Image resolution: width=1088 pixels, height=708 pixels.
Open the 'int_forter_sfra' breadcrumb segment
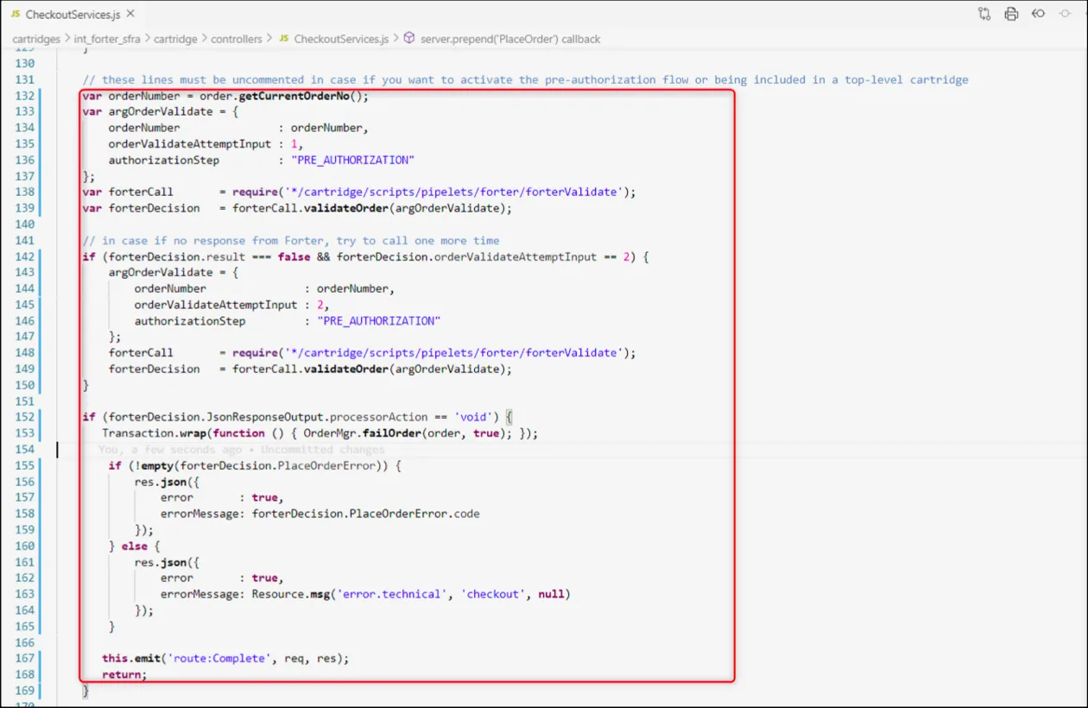tap(108, 39)
